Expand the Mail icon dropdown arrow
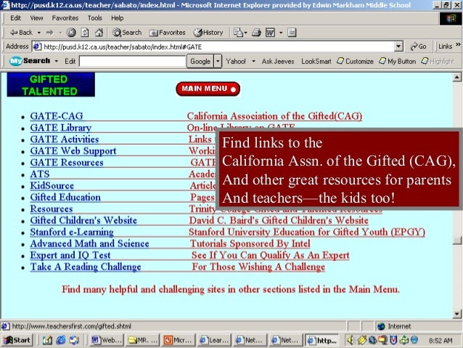The image size is (463, 348). point(245,33)
